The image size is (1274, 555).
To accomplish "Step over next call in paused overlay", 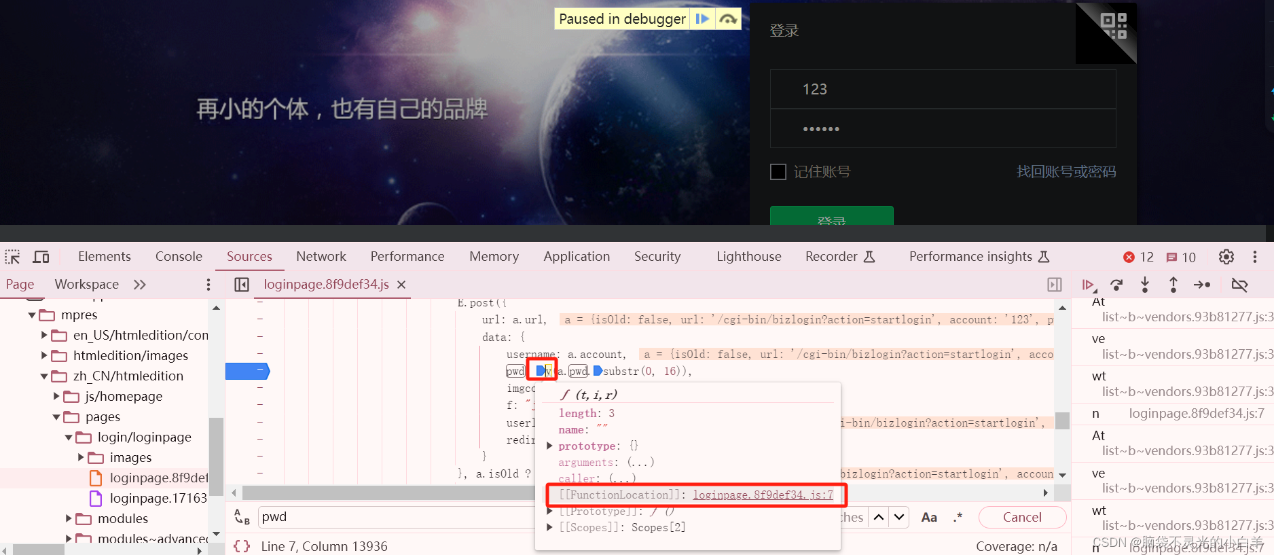I will (x=728, y=19).
